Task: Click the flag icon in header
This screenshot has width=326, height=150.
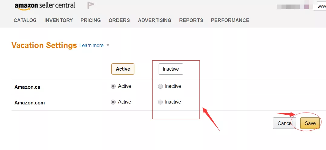Action: 91,5
